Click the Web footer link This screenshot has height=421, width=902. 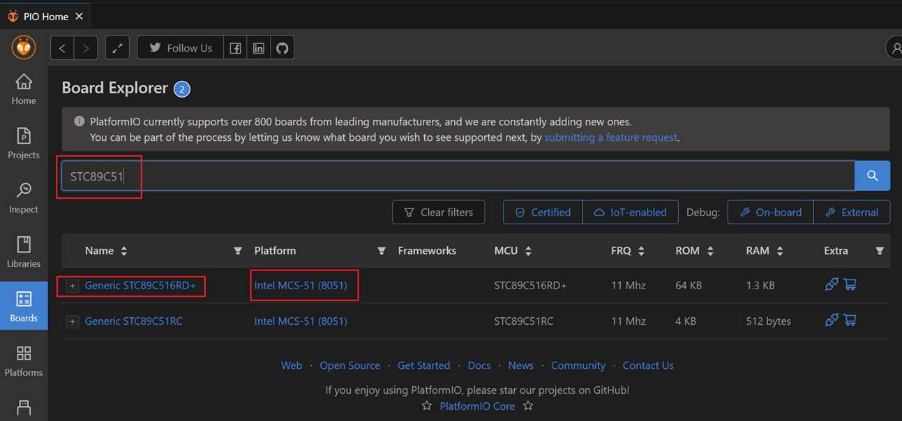292,365
